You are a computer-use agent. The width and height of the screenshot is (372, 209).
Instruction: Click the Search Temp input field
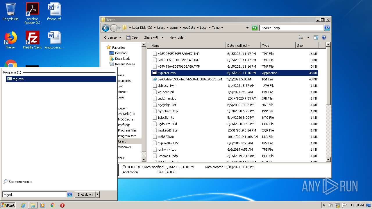tap(291, 28)
